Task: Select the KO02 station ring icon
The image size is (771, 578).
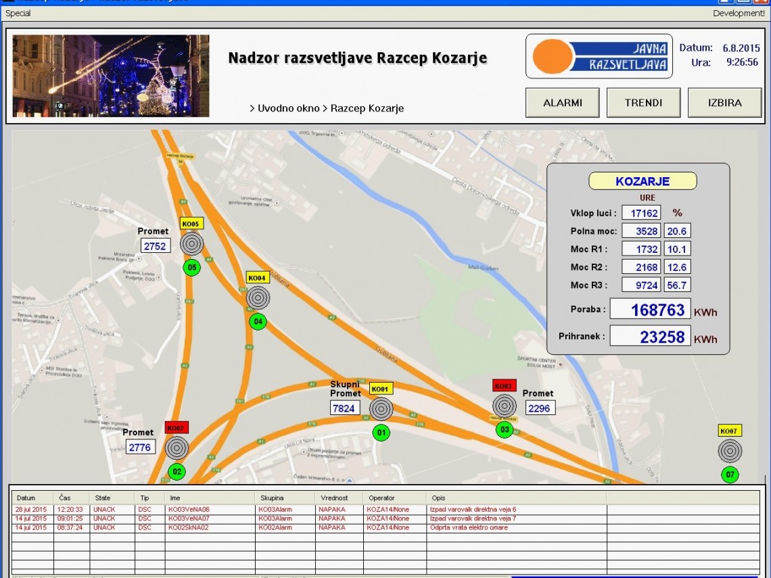Action: pyautogui.click(x=177, y=447)
